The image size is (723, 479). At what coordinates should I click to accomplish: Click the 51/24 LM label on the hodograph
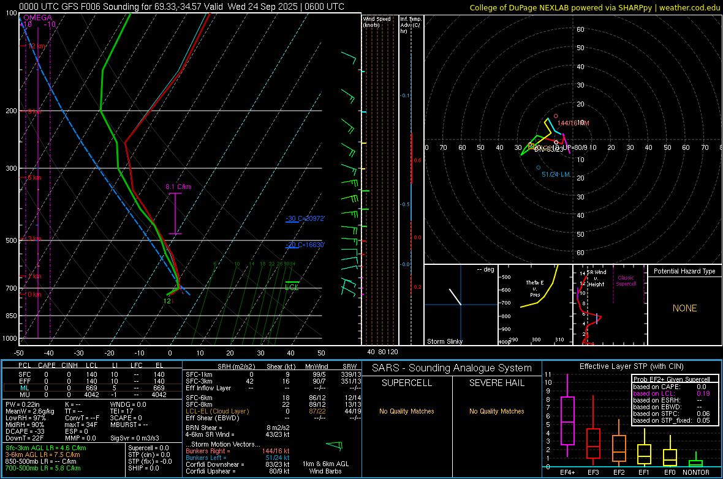[556, 174]
